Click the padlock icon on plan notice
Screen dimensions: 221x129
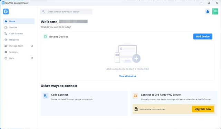click(136, 109)
